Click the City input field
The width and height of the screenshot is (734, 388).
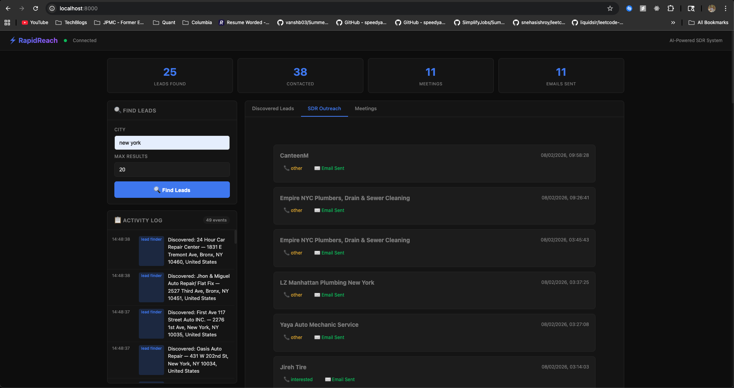172,143
